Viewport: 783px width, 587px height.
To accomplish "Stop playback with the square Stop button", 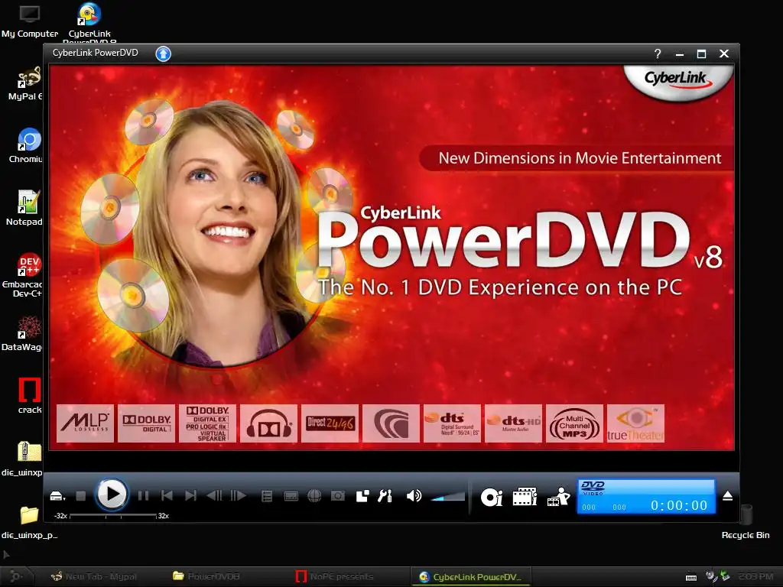I will (x=81, y=495).
